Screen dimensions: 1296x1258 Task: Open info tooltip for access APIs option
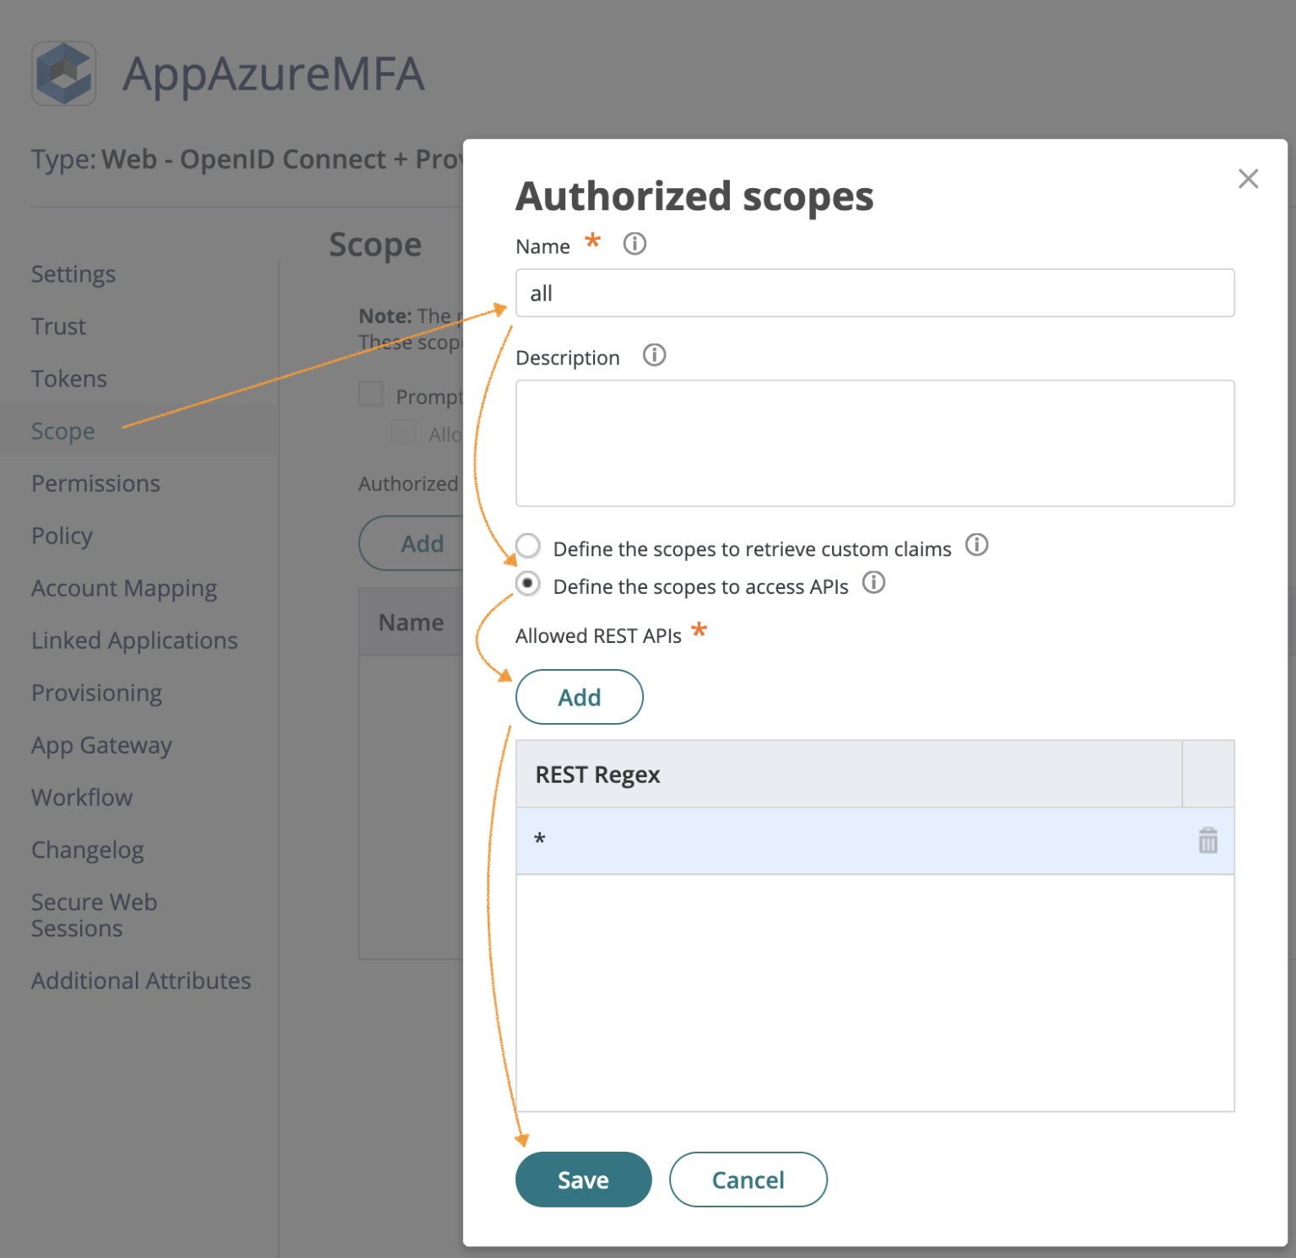[x=875, y=583]
